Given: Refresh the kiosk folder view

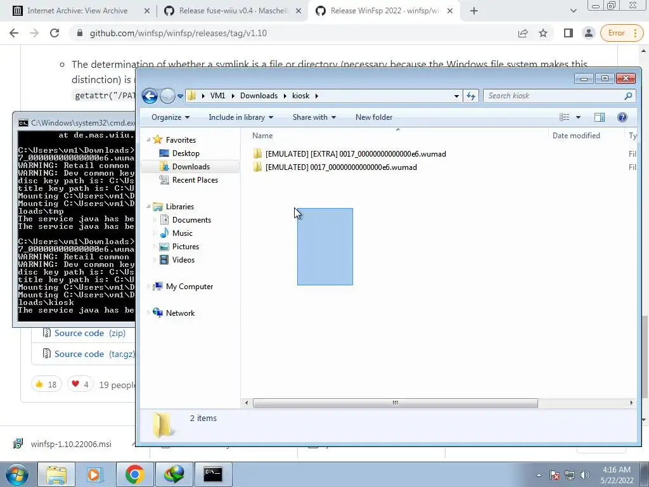Looking at the screenshot, I should click(471, 96).
